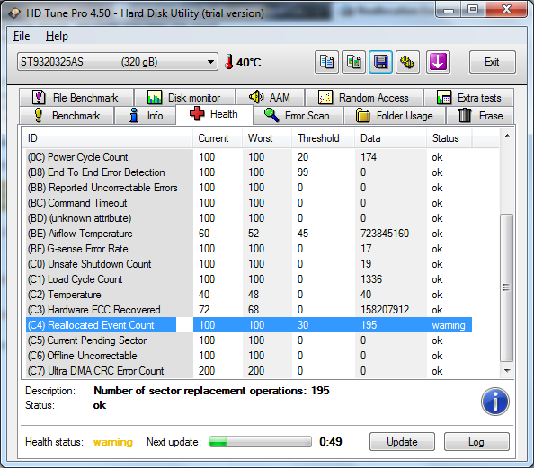The image size is (534, 468).
Task: Open the File Benchmark tab
Action: [x=76, y=98]
